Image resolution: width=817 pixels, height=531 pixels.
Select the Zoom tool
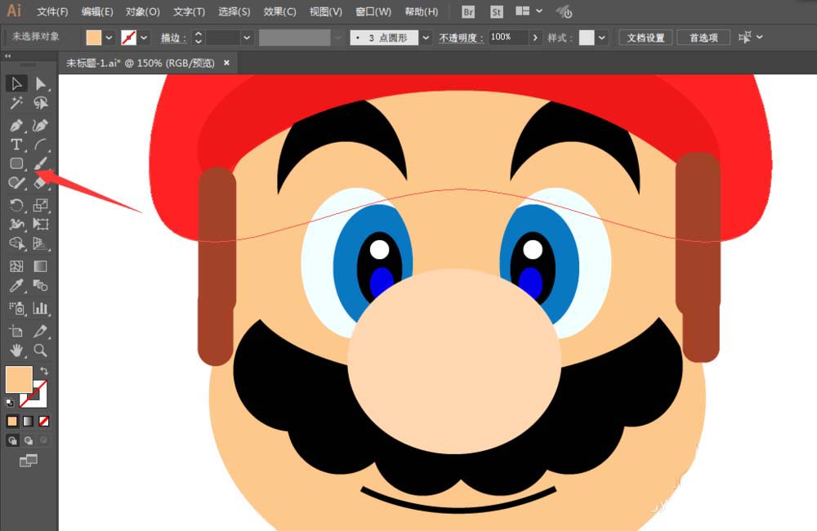point(41,350)
